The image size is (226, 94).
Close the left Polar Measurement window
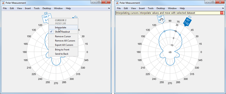coord(106,2)
